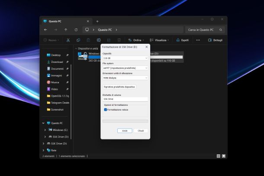Click the Up arrow navigation icon
This screenshot has width=264, height=176.
coord(66,30)
